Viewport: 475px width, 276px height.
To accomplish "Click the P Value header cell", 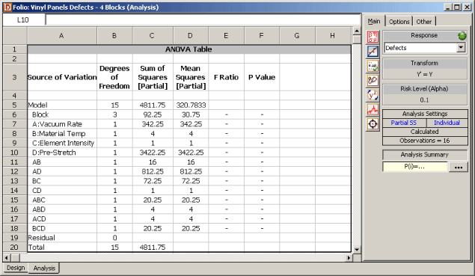I will (262, 77).
